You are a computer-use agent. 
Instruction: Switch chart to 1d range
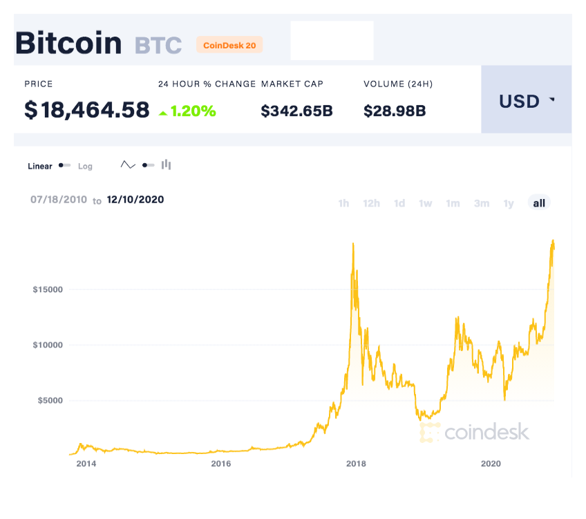point(399,203)
